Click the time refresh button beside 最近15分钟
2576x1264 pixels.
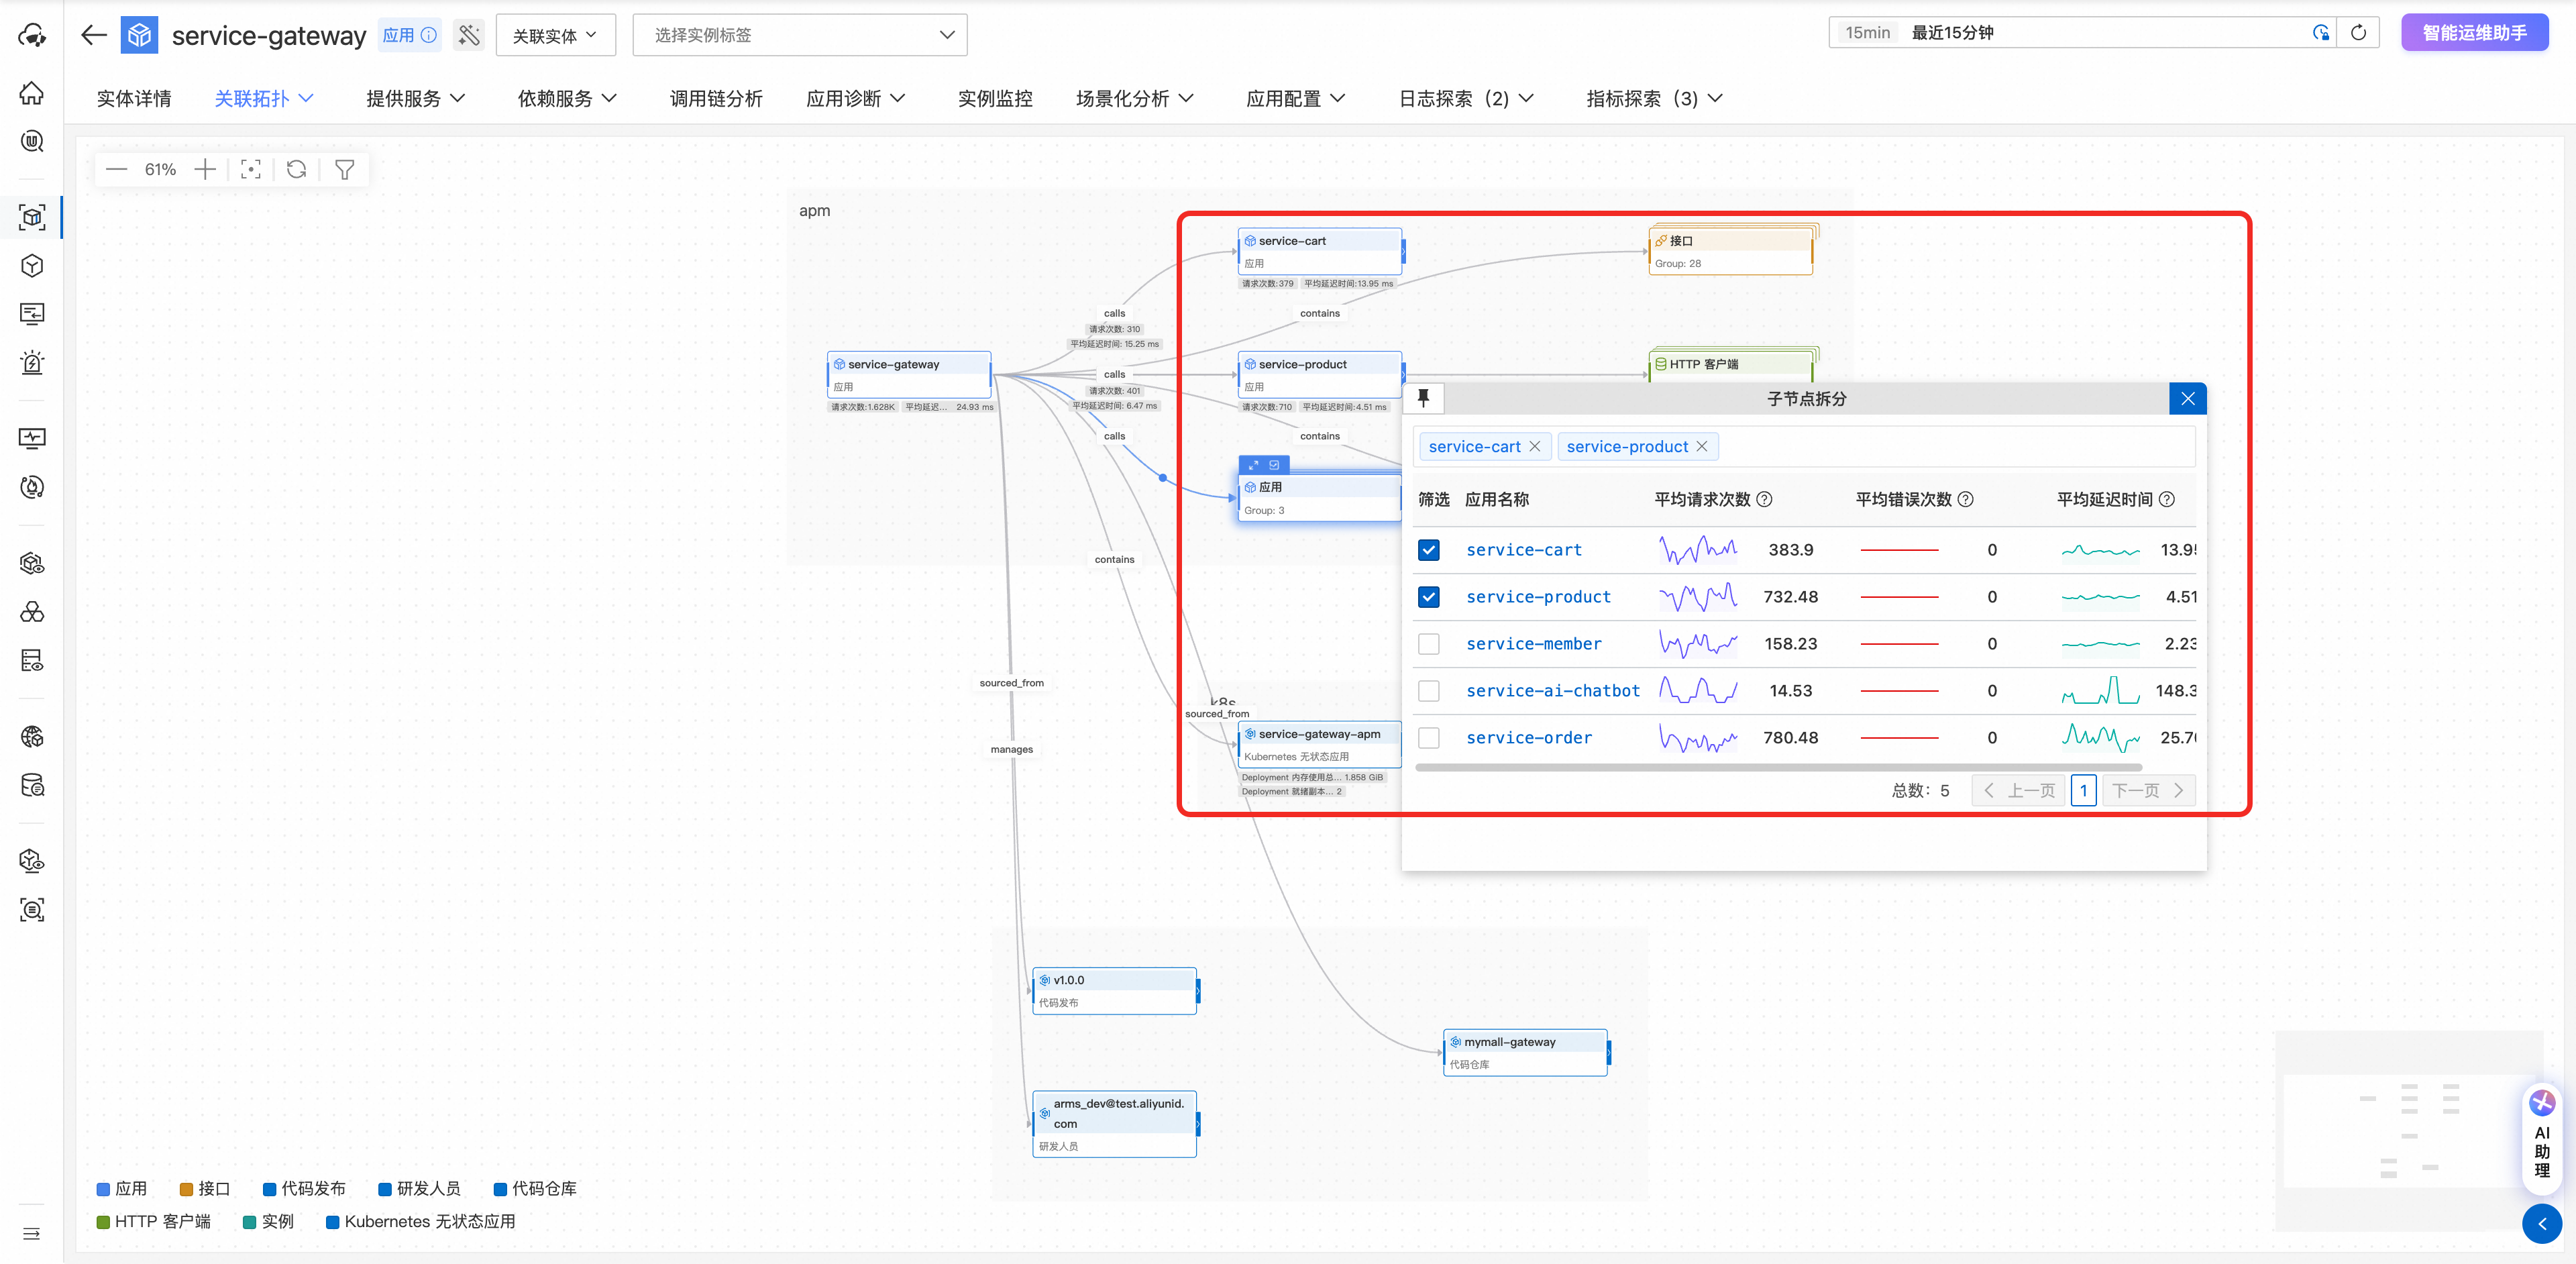[2358, 33]
